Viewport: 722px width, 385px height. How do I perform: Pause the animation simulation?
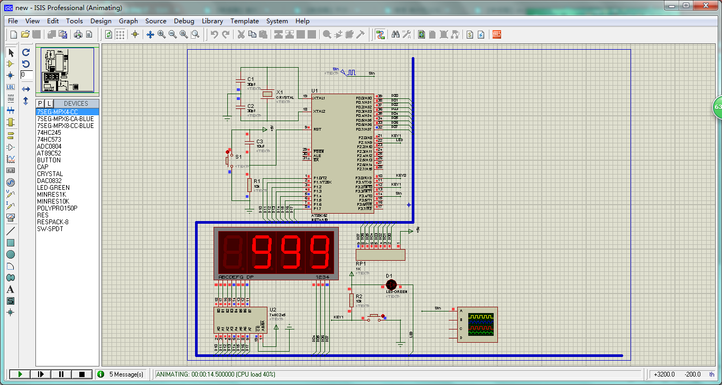coord(61,374)
